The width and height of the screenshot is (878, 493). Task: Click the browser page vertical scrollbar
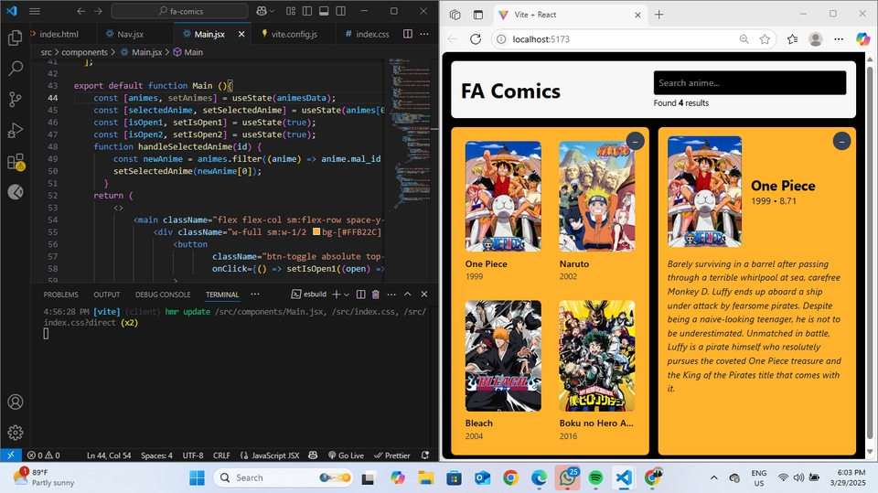tap(870, 253)
